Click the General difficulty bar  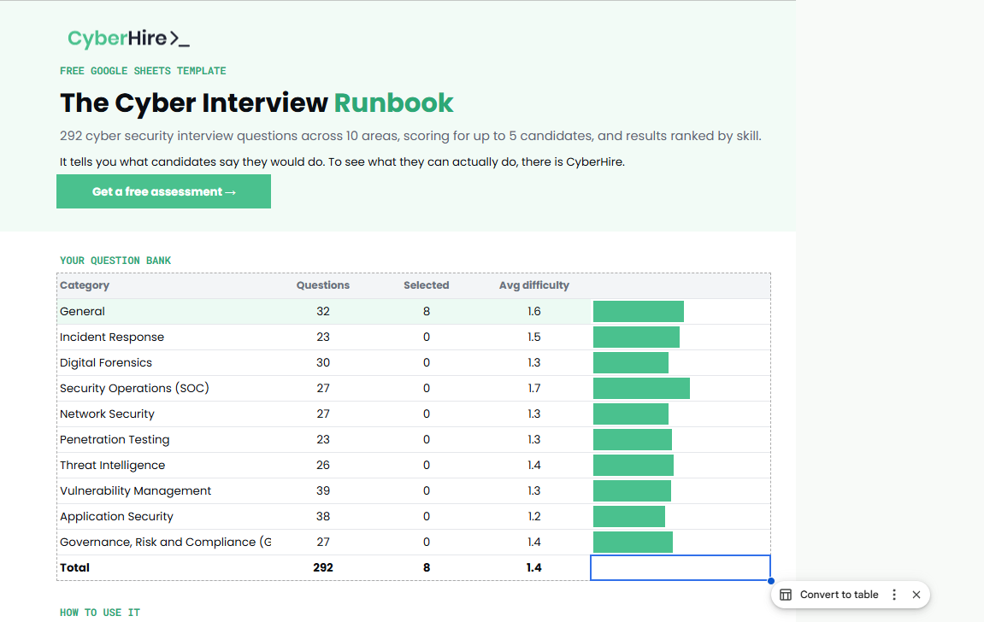(x=639, y=312)
